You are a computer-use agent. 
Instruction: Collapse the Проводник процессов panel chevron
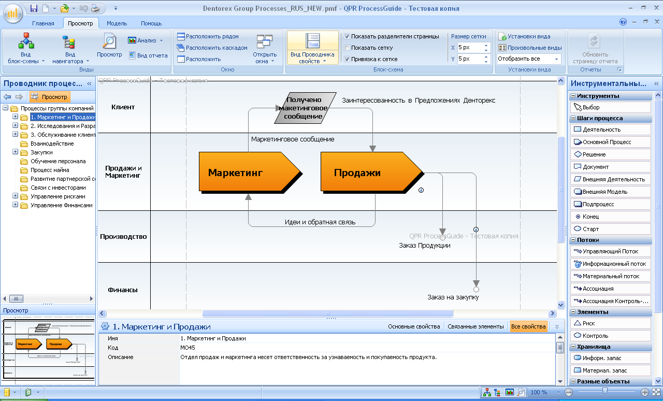pos(89,83)
